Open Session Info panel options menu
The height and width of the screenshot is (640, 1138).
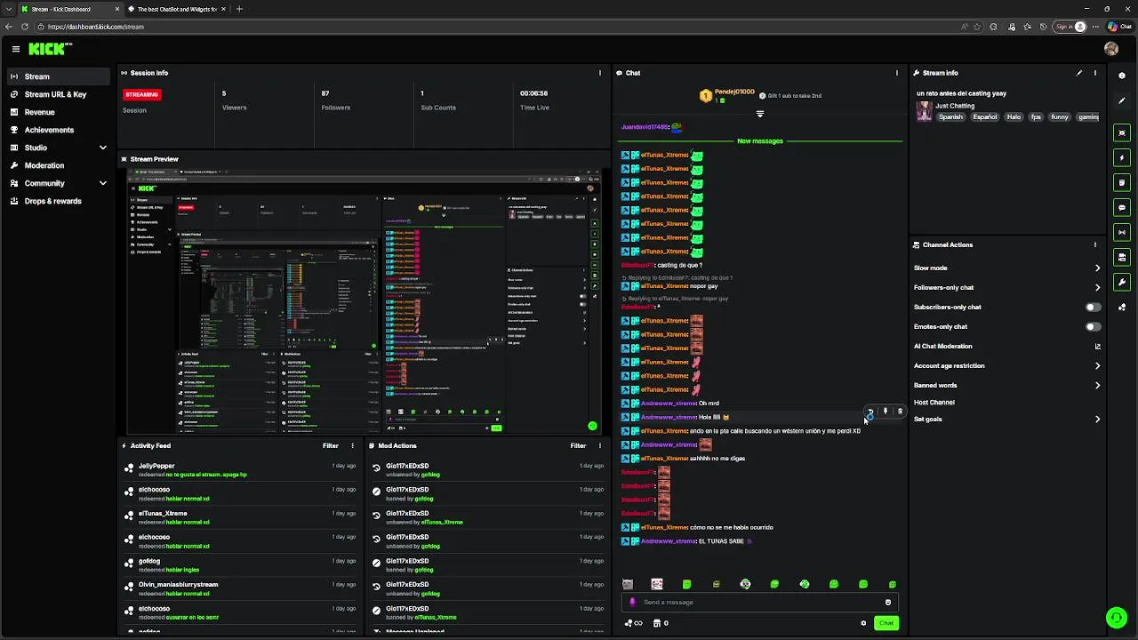coord(600,73)
